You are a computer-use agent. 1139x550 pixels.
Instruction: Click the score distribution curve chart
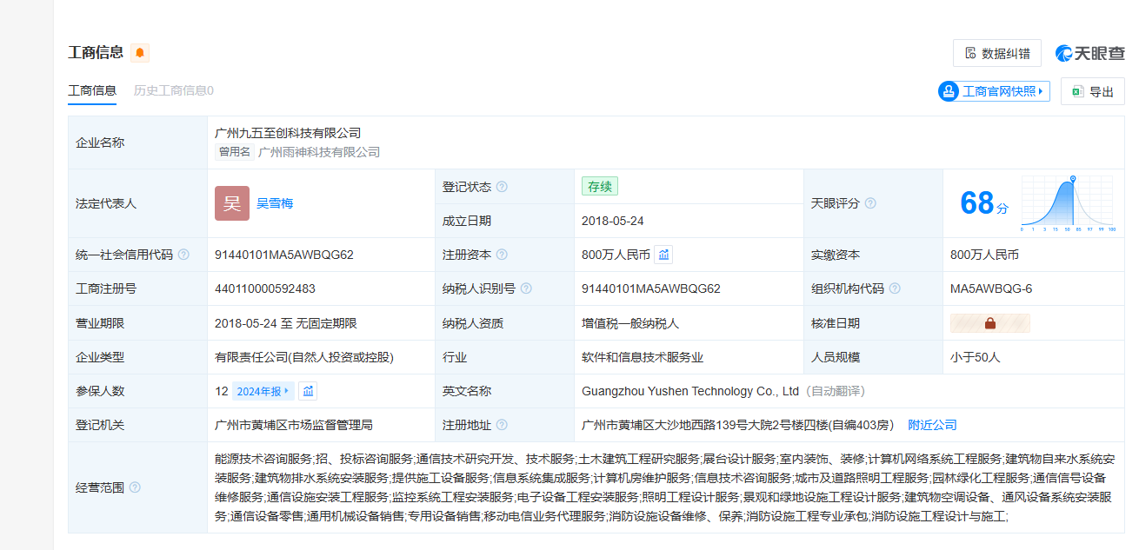(1068, 203)
